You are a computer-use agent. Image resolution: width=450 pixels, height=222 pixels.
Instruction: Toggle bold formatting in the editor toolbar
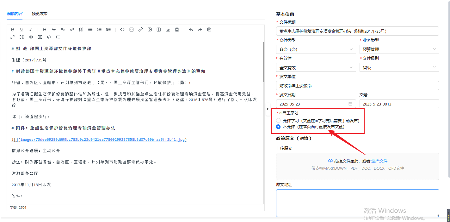point(13,30)
